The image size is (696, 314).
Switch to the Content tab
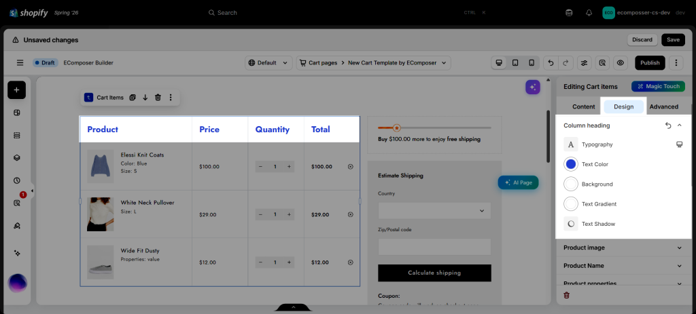(x=583, y=106)
